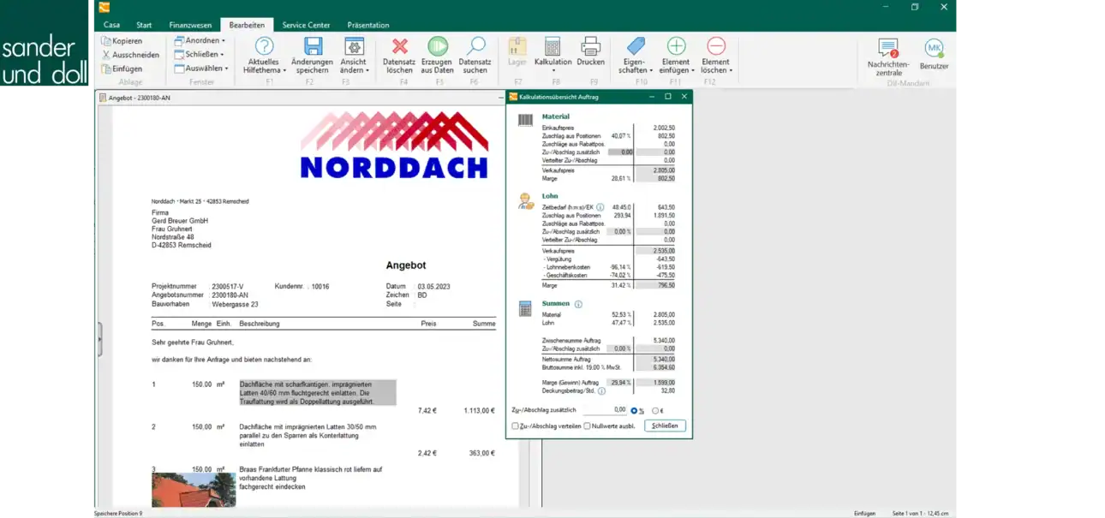
Task: Open the Casa tab
Action: click(x=111, y=25)
